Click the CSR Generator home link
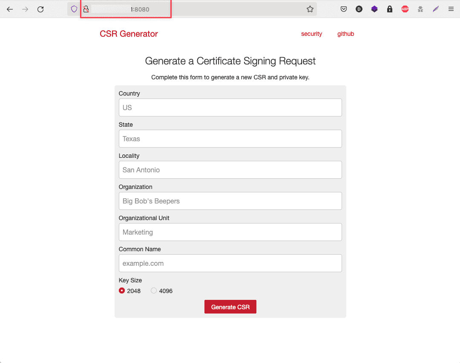The width and height of the screenshot is (460, 363). tap(129, 34)
